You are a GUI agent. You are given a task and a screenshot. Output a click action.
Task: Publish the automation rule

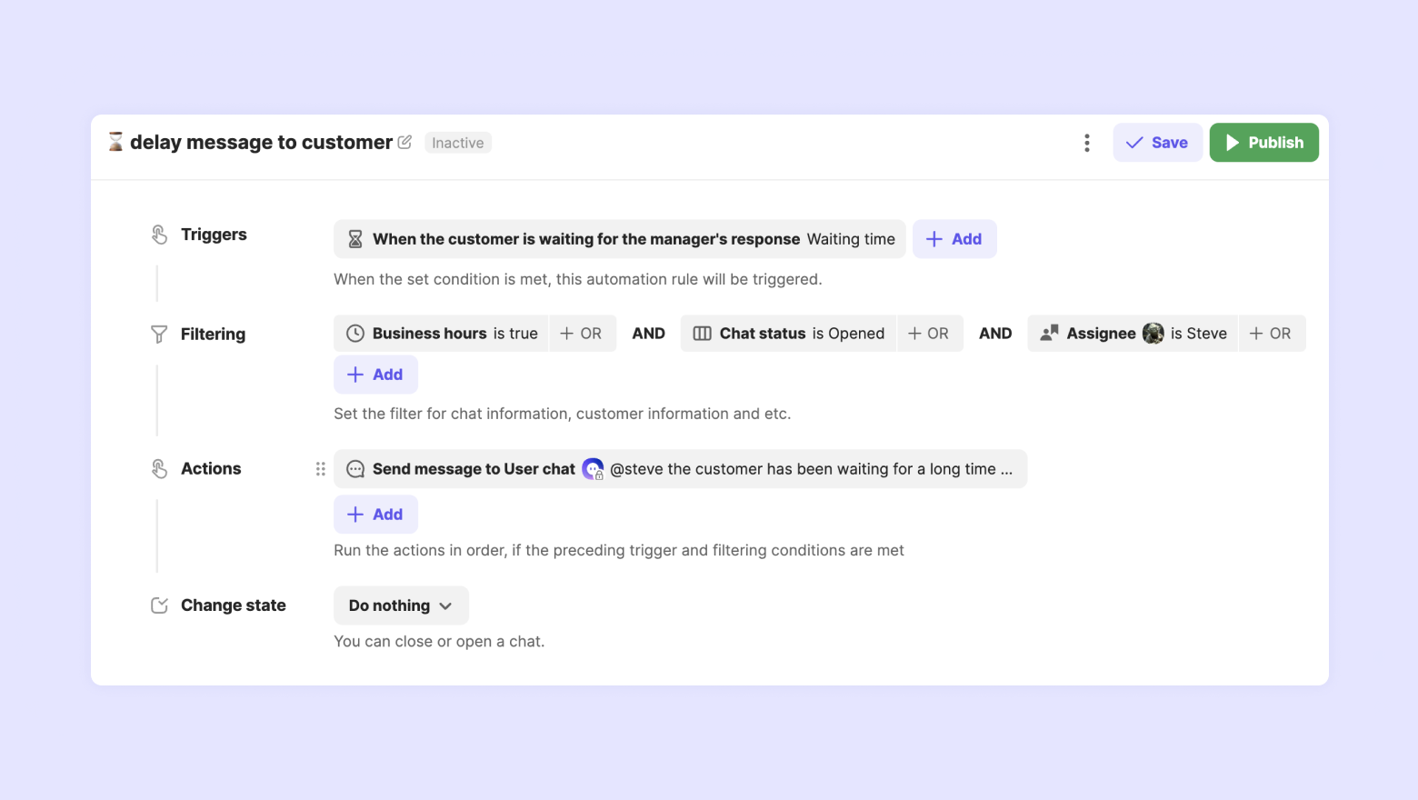pos(1263,143)
